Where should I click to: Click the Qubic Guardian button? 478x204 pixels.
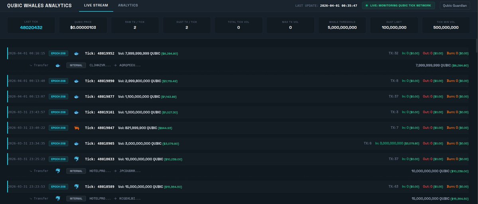[x=455, y=6]
